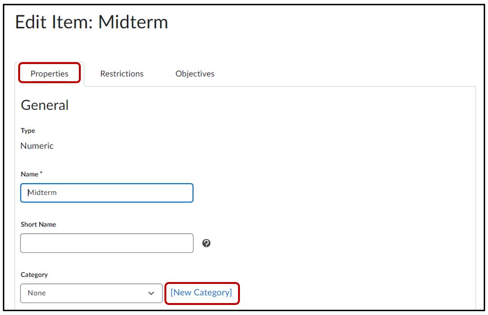Focus the Name field containing Midterm

[x=107, y=193]
